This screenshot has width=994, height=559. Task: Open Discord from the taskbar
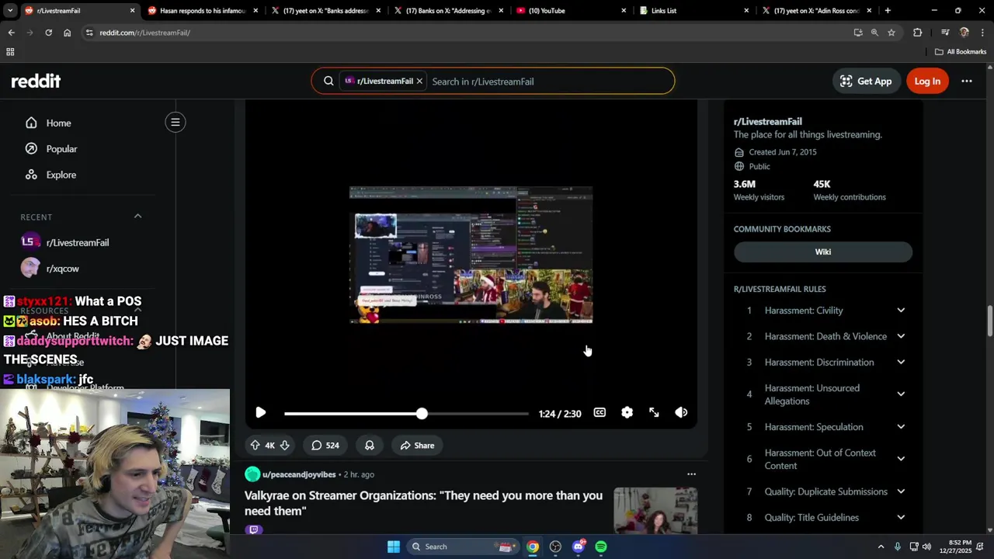578,547
